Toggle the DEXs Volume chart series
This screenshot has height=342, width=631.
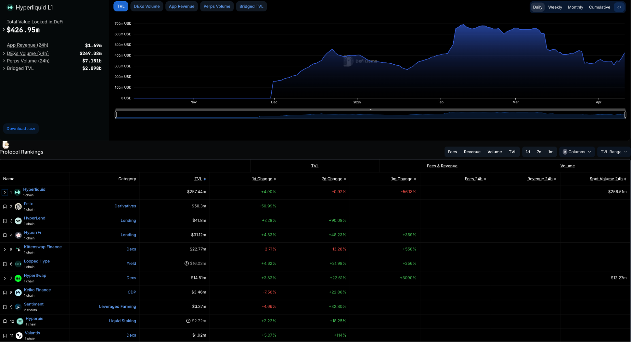pos(146,6)
